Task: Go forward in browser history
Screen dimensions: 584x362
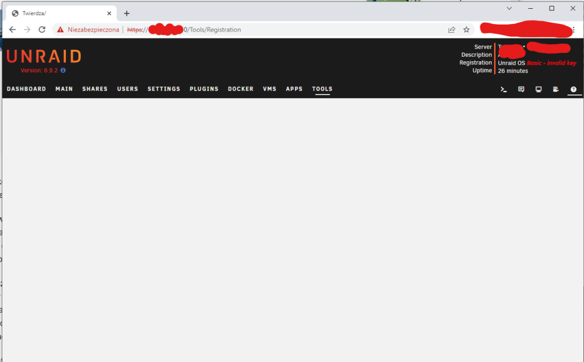Action: (x=27, y=29)
